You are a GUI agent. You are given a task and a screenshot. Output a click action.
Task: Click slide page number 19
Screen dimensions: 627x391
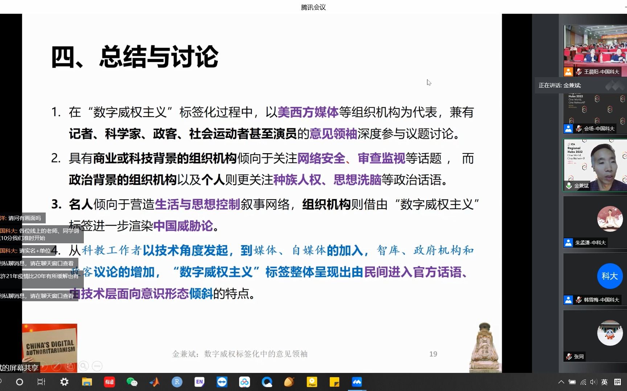tap(433, 354)
